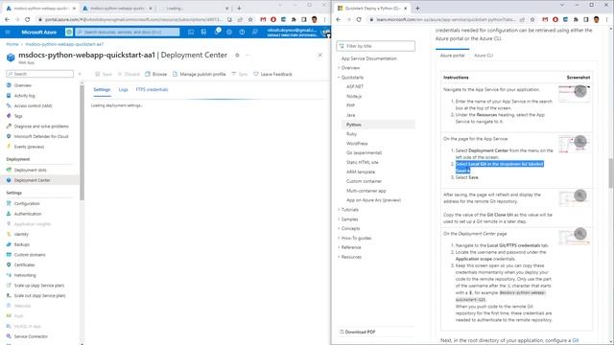614x345 pixels.
Task: Open the Azure feedback icon in top bar
Action: [x=255, y=32]
